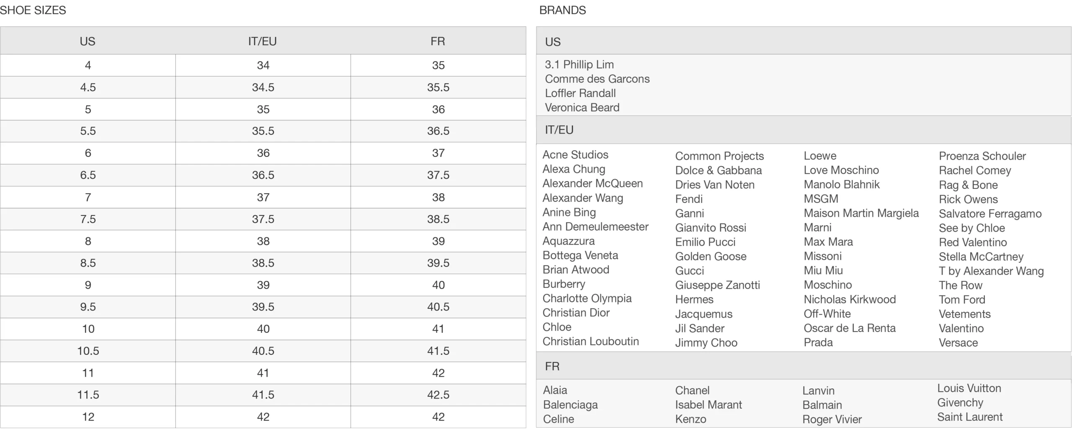Click the FR column header in size table

coord(438,41)
